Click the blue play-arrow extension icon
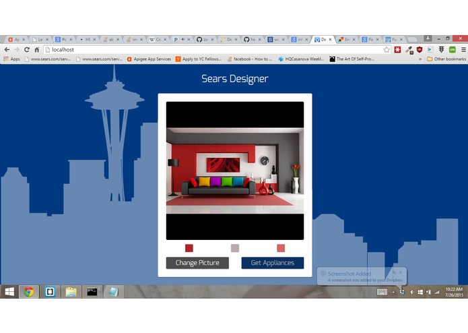This screenshot has width=468, height=333. point(430,50)
